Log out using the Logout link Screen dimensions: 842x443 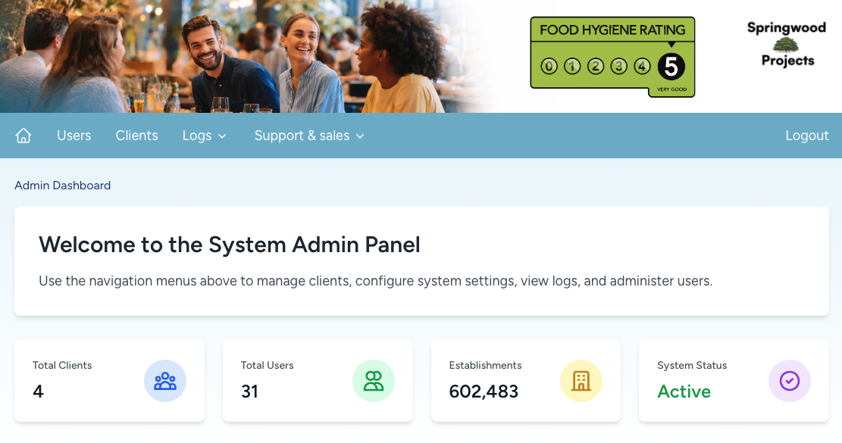coord(806,136)
